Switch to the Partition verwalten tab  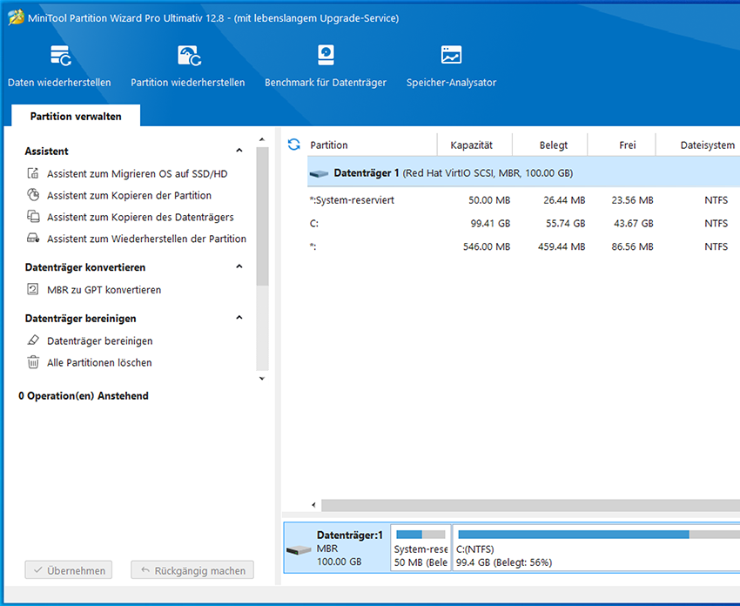pyautogui.click(x=76, y=116)
